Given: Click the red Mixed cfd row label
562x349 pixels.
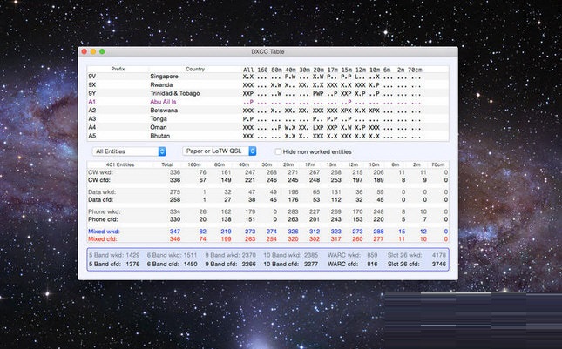Looking at the screenshot, I should (x=103, y=239).
